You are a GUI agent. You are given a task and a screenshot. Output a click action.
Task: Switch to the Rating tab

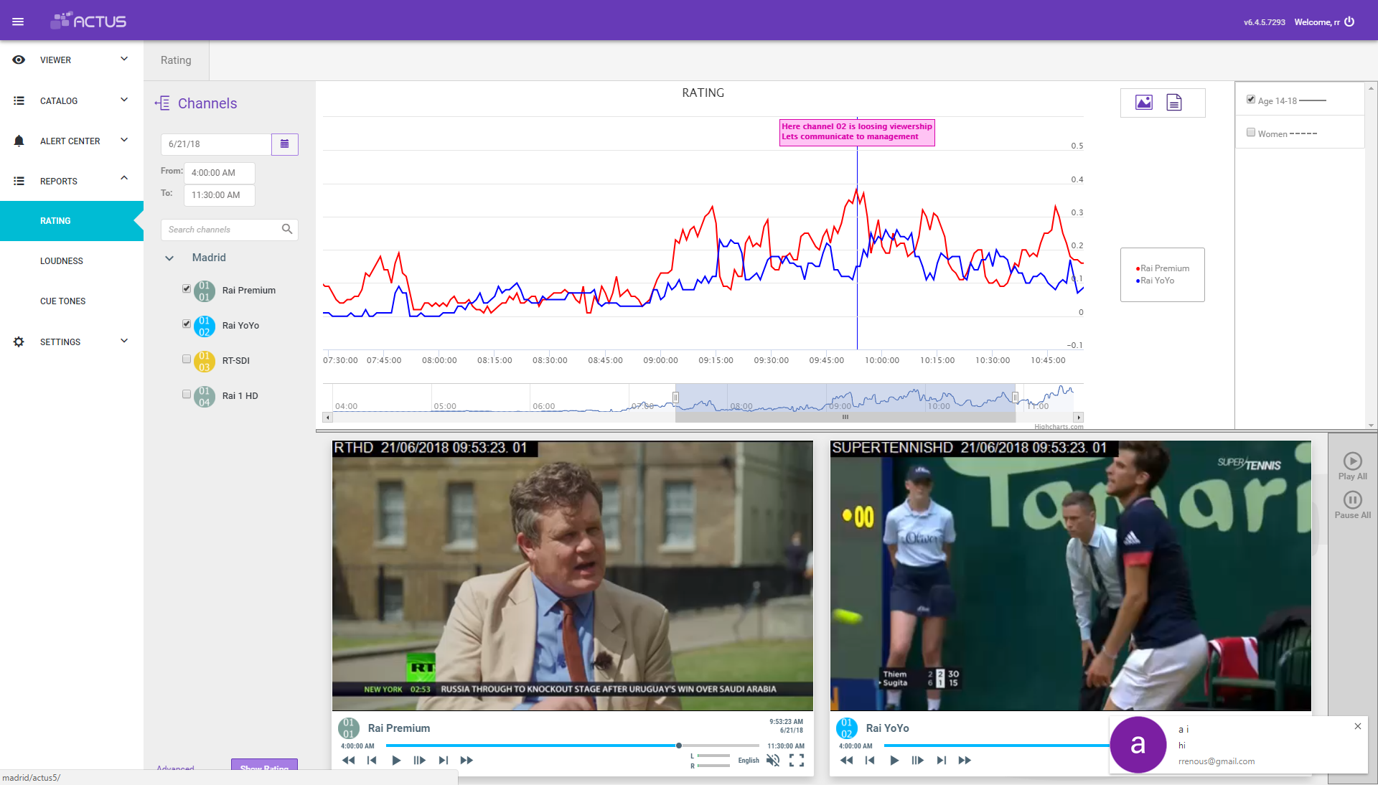click(x=176, y=60)
